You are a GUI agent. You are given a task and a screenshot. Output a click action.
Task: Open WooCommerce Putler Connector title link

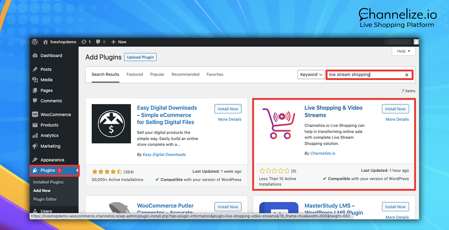click(165, 209)
